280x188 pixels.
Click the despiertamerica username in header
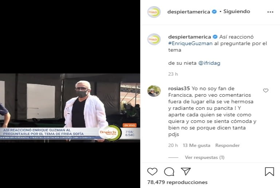pyautogui.click(x=189, y=12)
